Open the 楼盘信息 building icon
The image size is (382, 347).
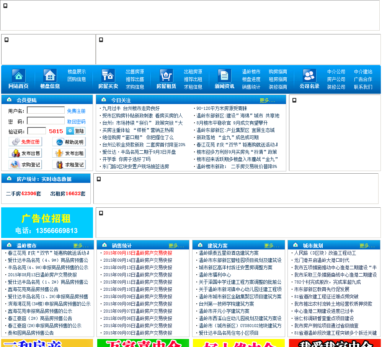pos(50,76)
